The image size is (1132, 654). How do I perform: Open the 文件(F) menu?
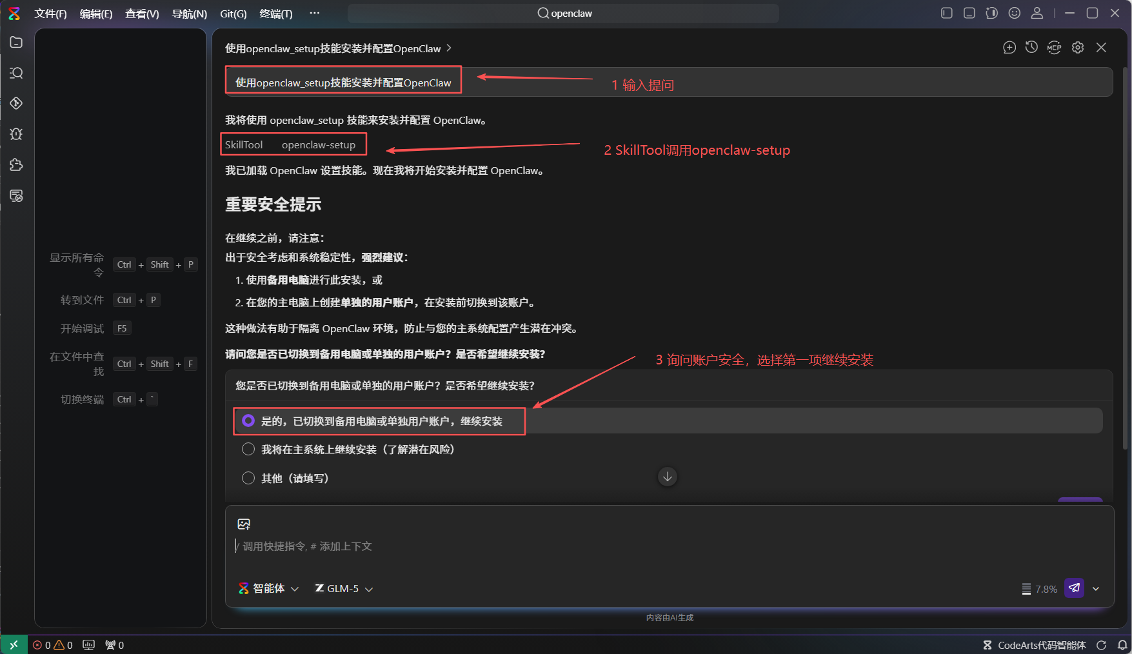(50, 14)
